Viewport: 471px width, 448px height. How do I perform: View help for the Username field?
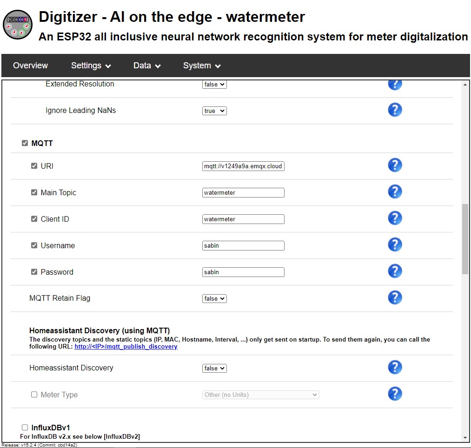(395, 244)
